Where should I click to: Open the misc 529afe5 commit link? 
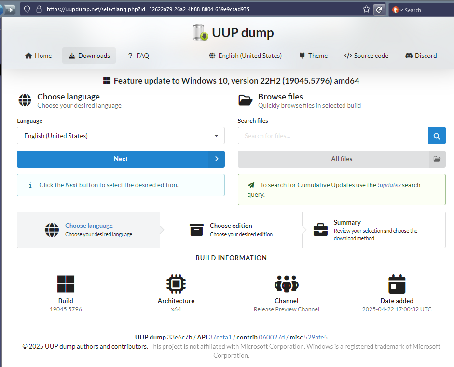click(x=316, y=337)
